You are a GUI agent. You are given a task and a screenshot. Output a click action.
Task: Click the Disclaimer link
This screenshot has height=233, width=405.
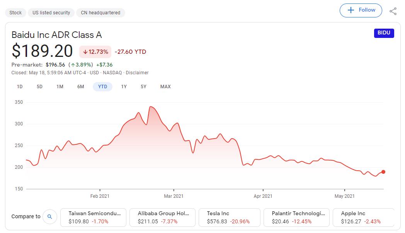tap(137, 73)
